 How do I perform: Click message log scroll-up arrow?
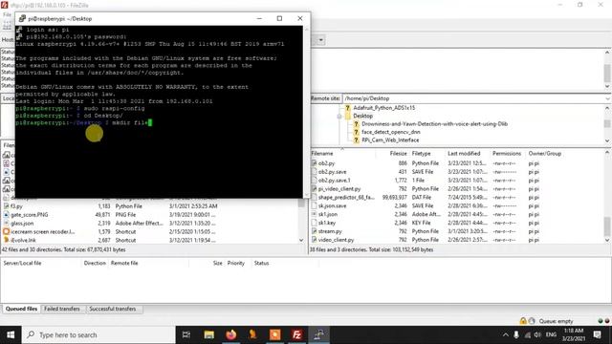(x=607, y=53)
